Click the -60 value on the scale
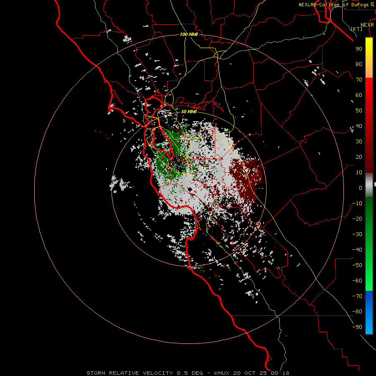376x376 pixels. (357, 281)
